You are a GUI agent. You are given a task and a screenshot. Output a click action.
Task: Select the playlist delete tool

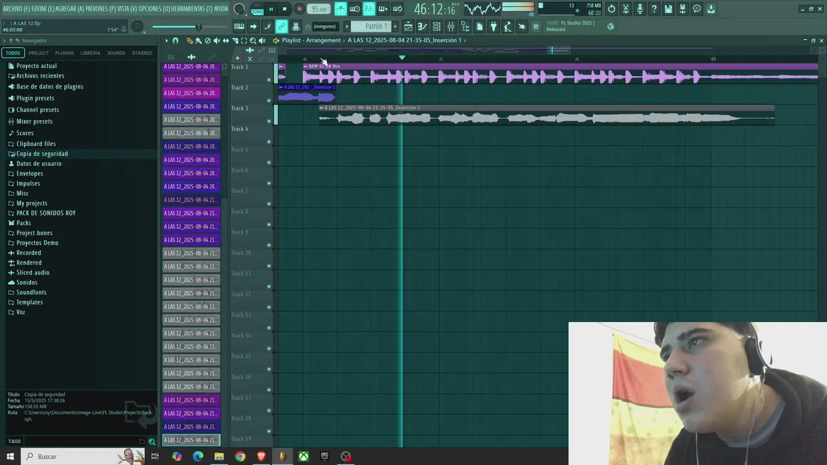coord(207,41)
